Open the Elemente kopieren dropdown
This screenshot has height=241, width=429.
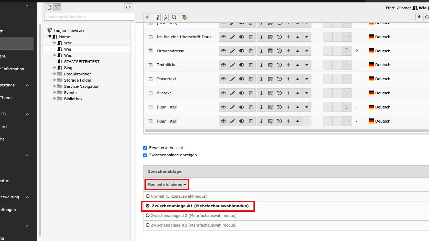pos(167,185)
